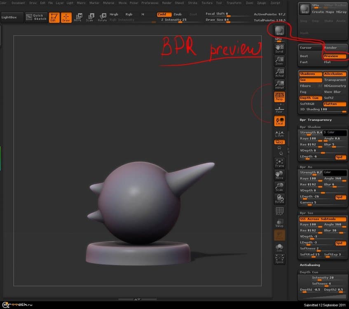Open the Stroke menu
This screenshot has width=349, height=309.
(x=192, y=3)
